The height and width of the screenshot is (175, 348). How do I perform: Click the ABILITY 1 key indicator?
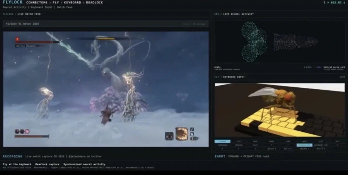pyautogui.click(x=272, y=149)
